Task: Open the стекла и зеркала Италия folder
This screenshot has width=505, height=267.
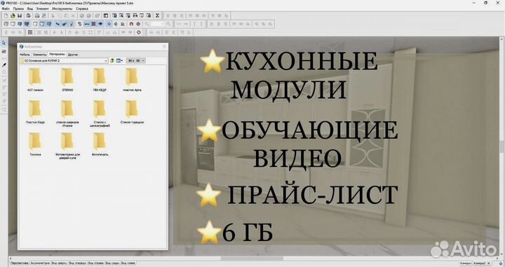Action: point(67,114)
